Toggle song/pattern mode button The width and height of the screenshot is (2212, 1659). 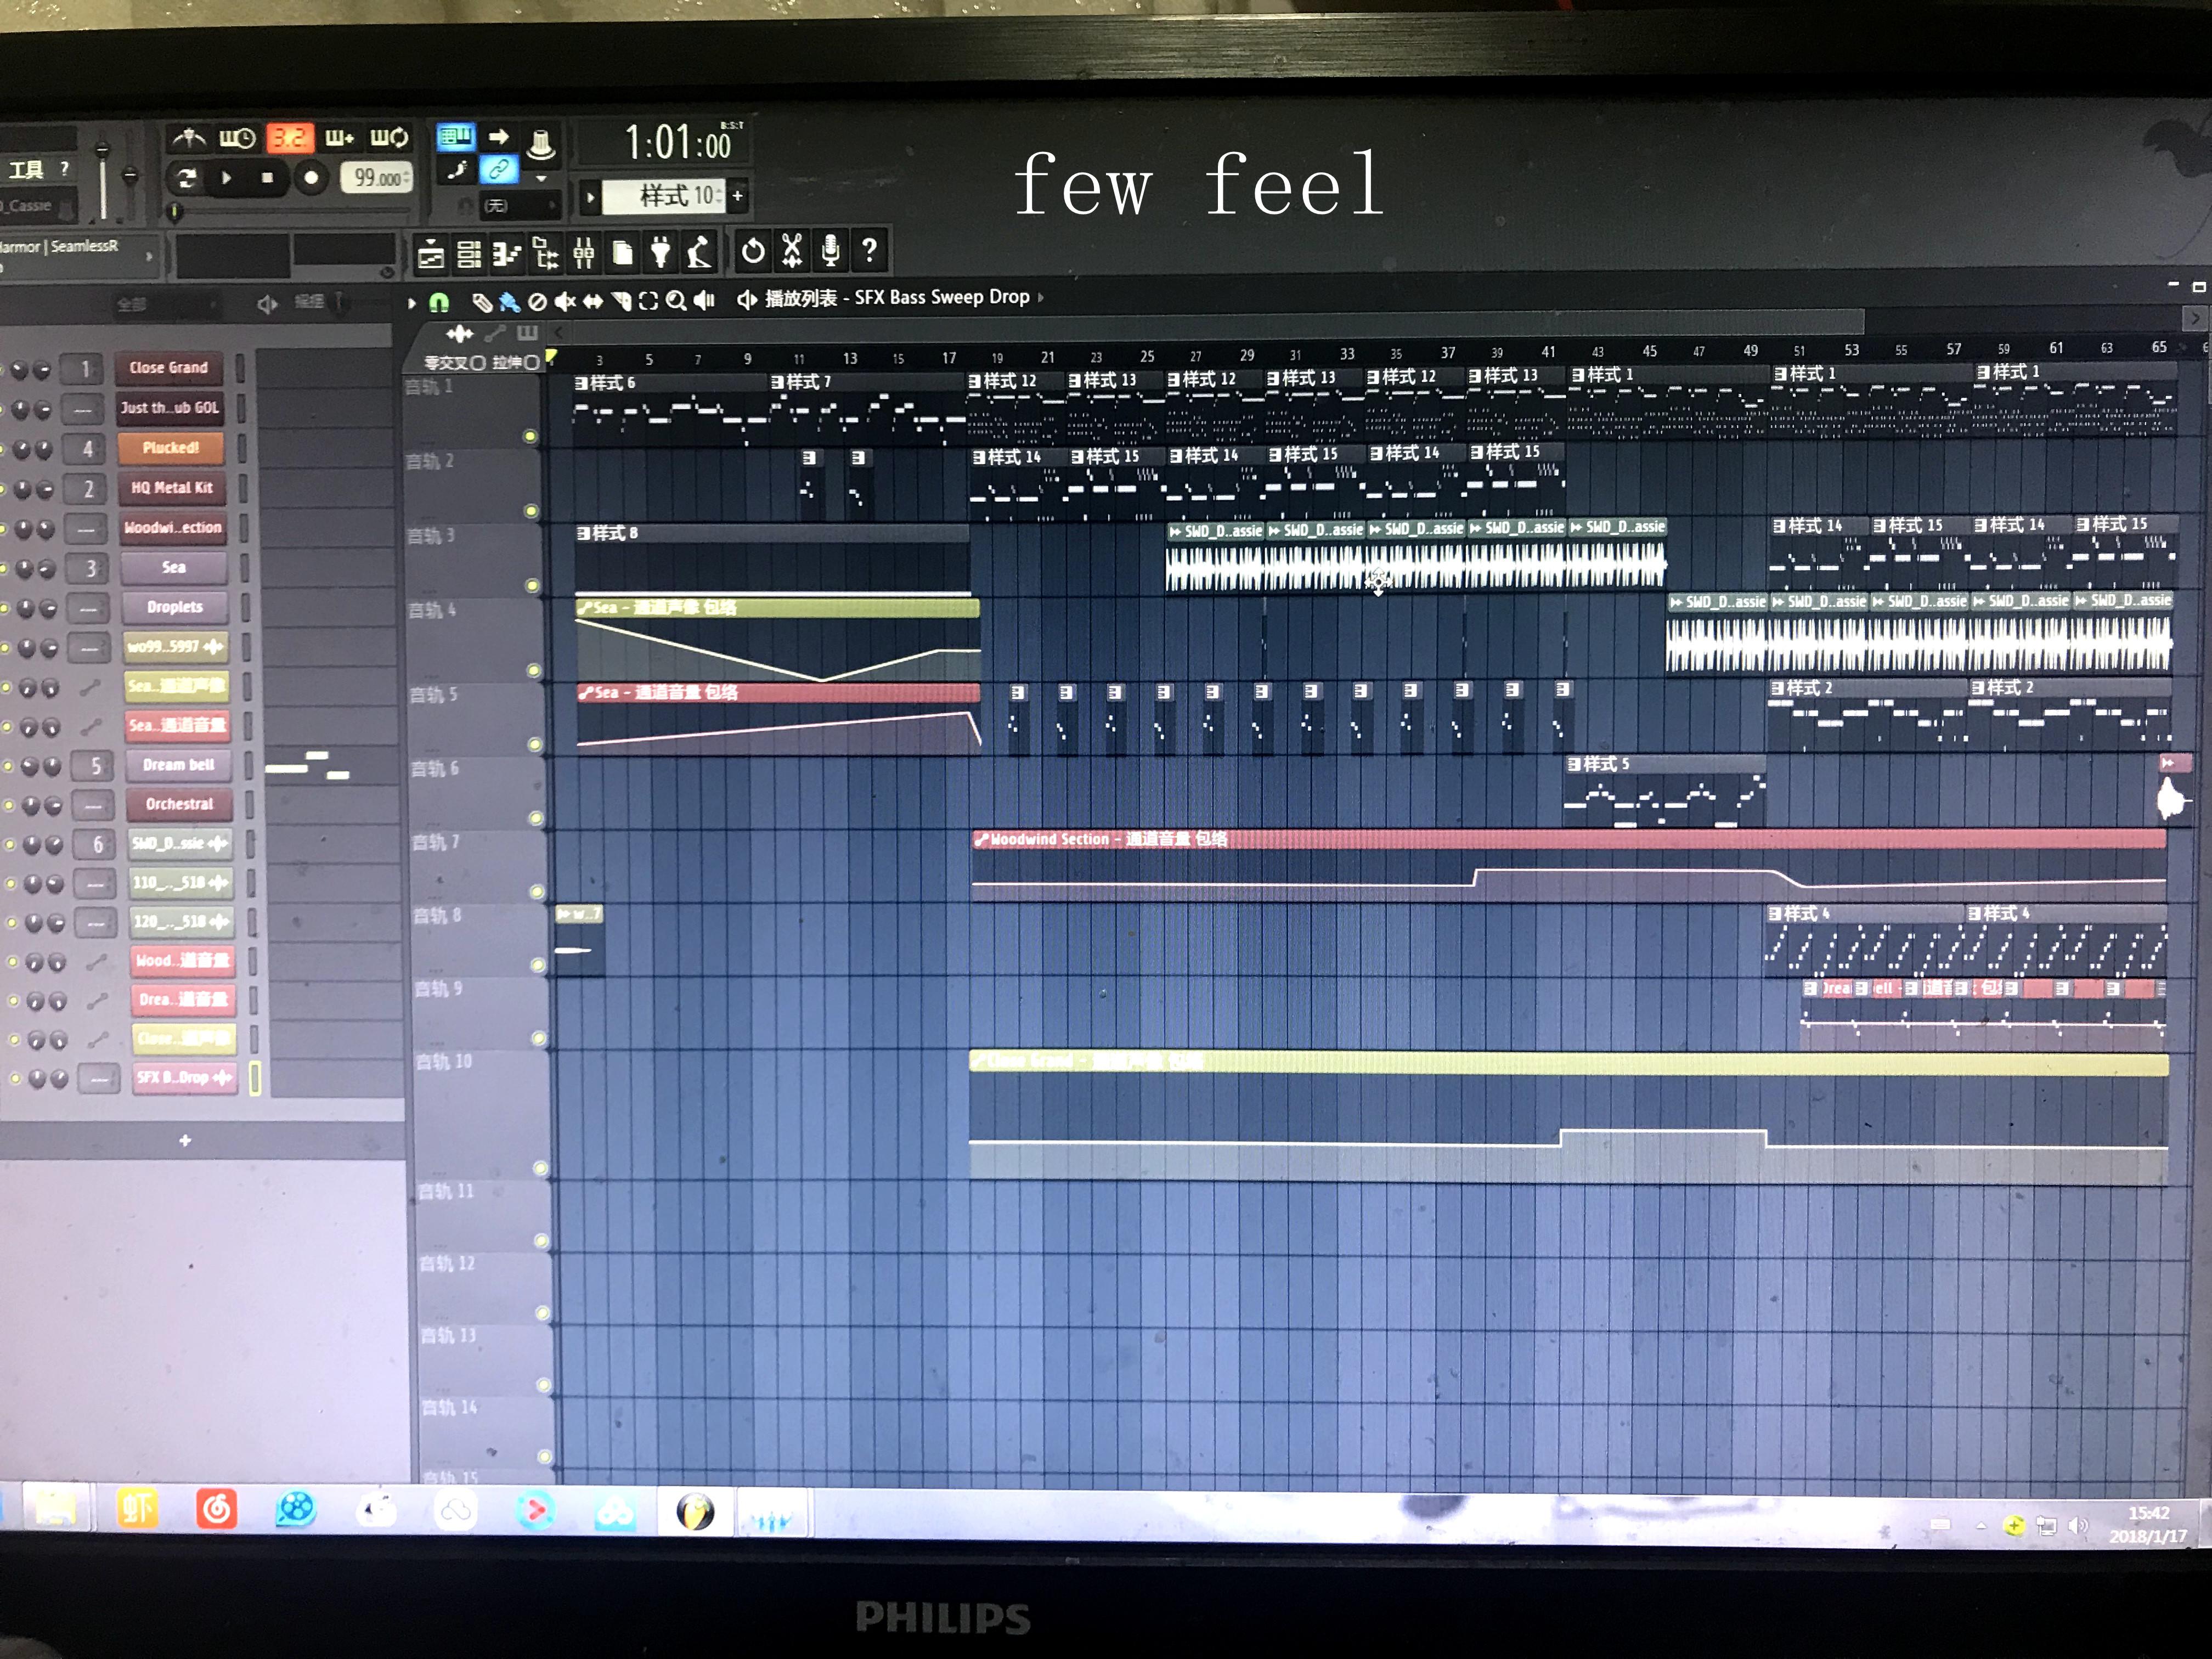pos(187,179)
